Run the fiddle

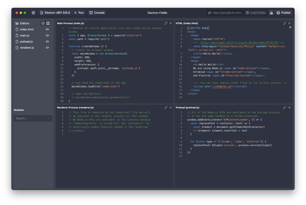point(79,13)
